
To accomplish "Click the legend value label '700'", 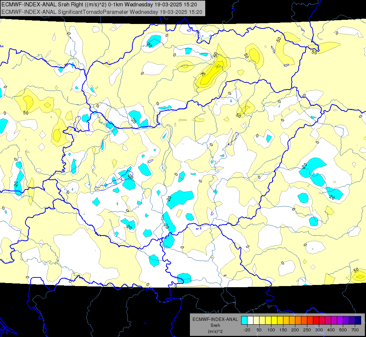I will (x=355, y=330).
